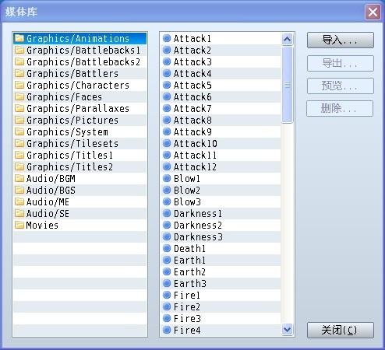Click the folder icon beside Graphics/System

click(x=19, y=131)
